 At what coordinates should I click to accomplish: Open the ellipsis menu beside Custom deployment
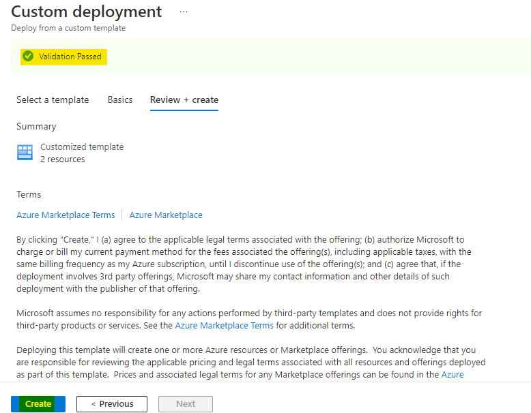click(x=183, y=12)
